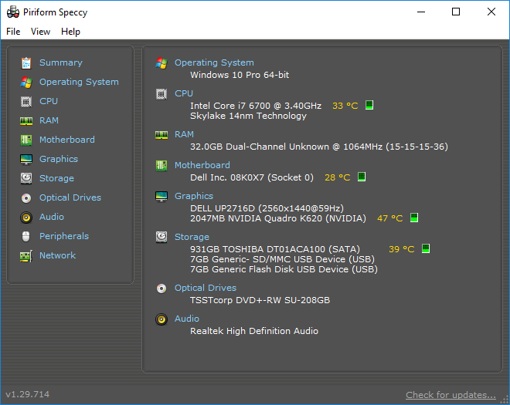Click the NVIDIA Quadro K620 graphics line

click(278, 218)
